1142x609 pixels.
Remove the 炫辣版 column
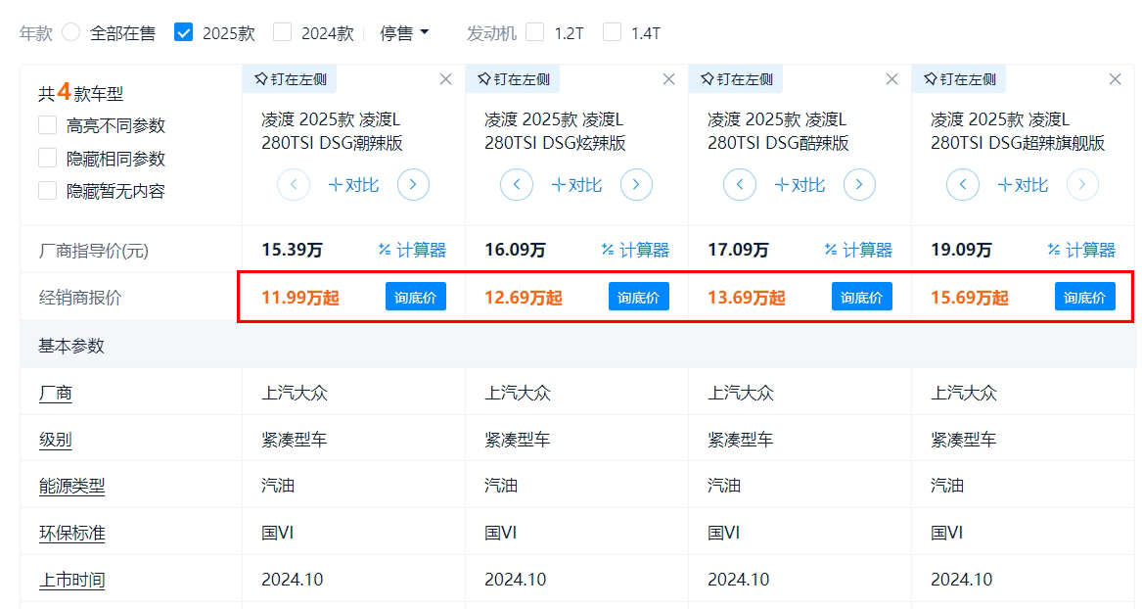(668, 79)
